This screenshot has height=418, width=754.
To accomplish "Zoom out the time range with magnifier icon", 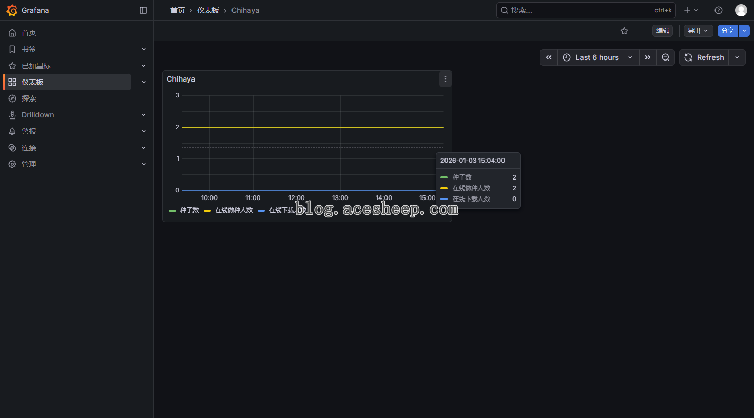I will coord(665,57).
